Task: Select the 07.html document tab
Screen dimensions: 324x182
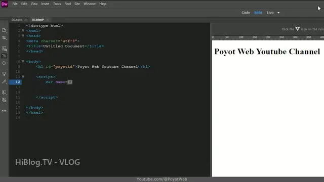Action: [x=38, y=20]
